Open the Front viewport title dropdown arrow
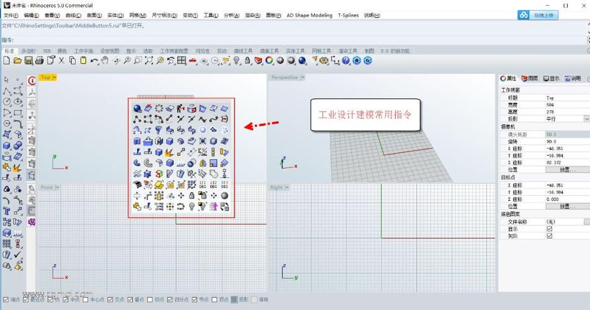This screenshot has height=310, width=590. click(x=58, y=187)
